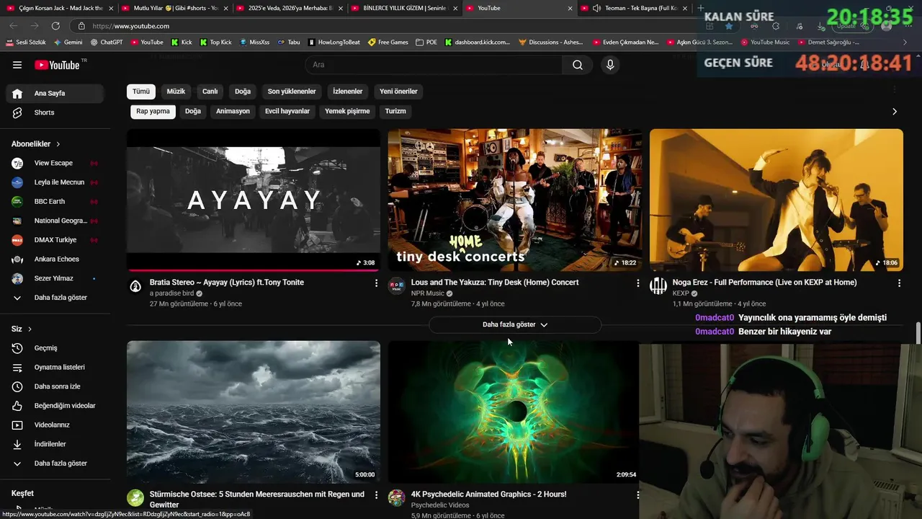Open Sezer Yılmaz channel subscription
The height and width of the screenshot is (519, 922).
55,278
